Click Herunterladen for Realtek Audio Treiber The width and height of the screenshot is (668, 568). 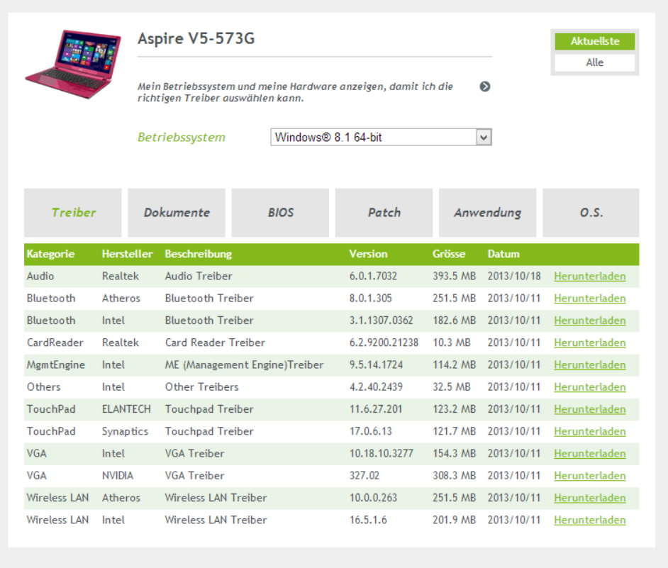point(589,276)
